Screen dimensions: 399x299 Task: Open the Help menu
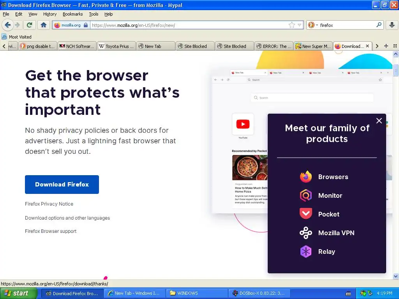point(108,14)
